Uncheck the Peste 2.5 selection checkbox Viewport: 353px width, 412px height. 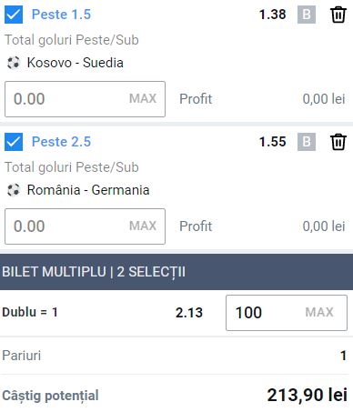14,142
